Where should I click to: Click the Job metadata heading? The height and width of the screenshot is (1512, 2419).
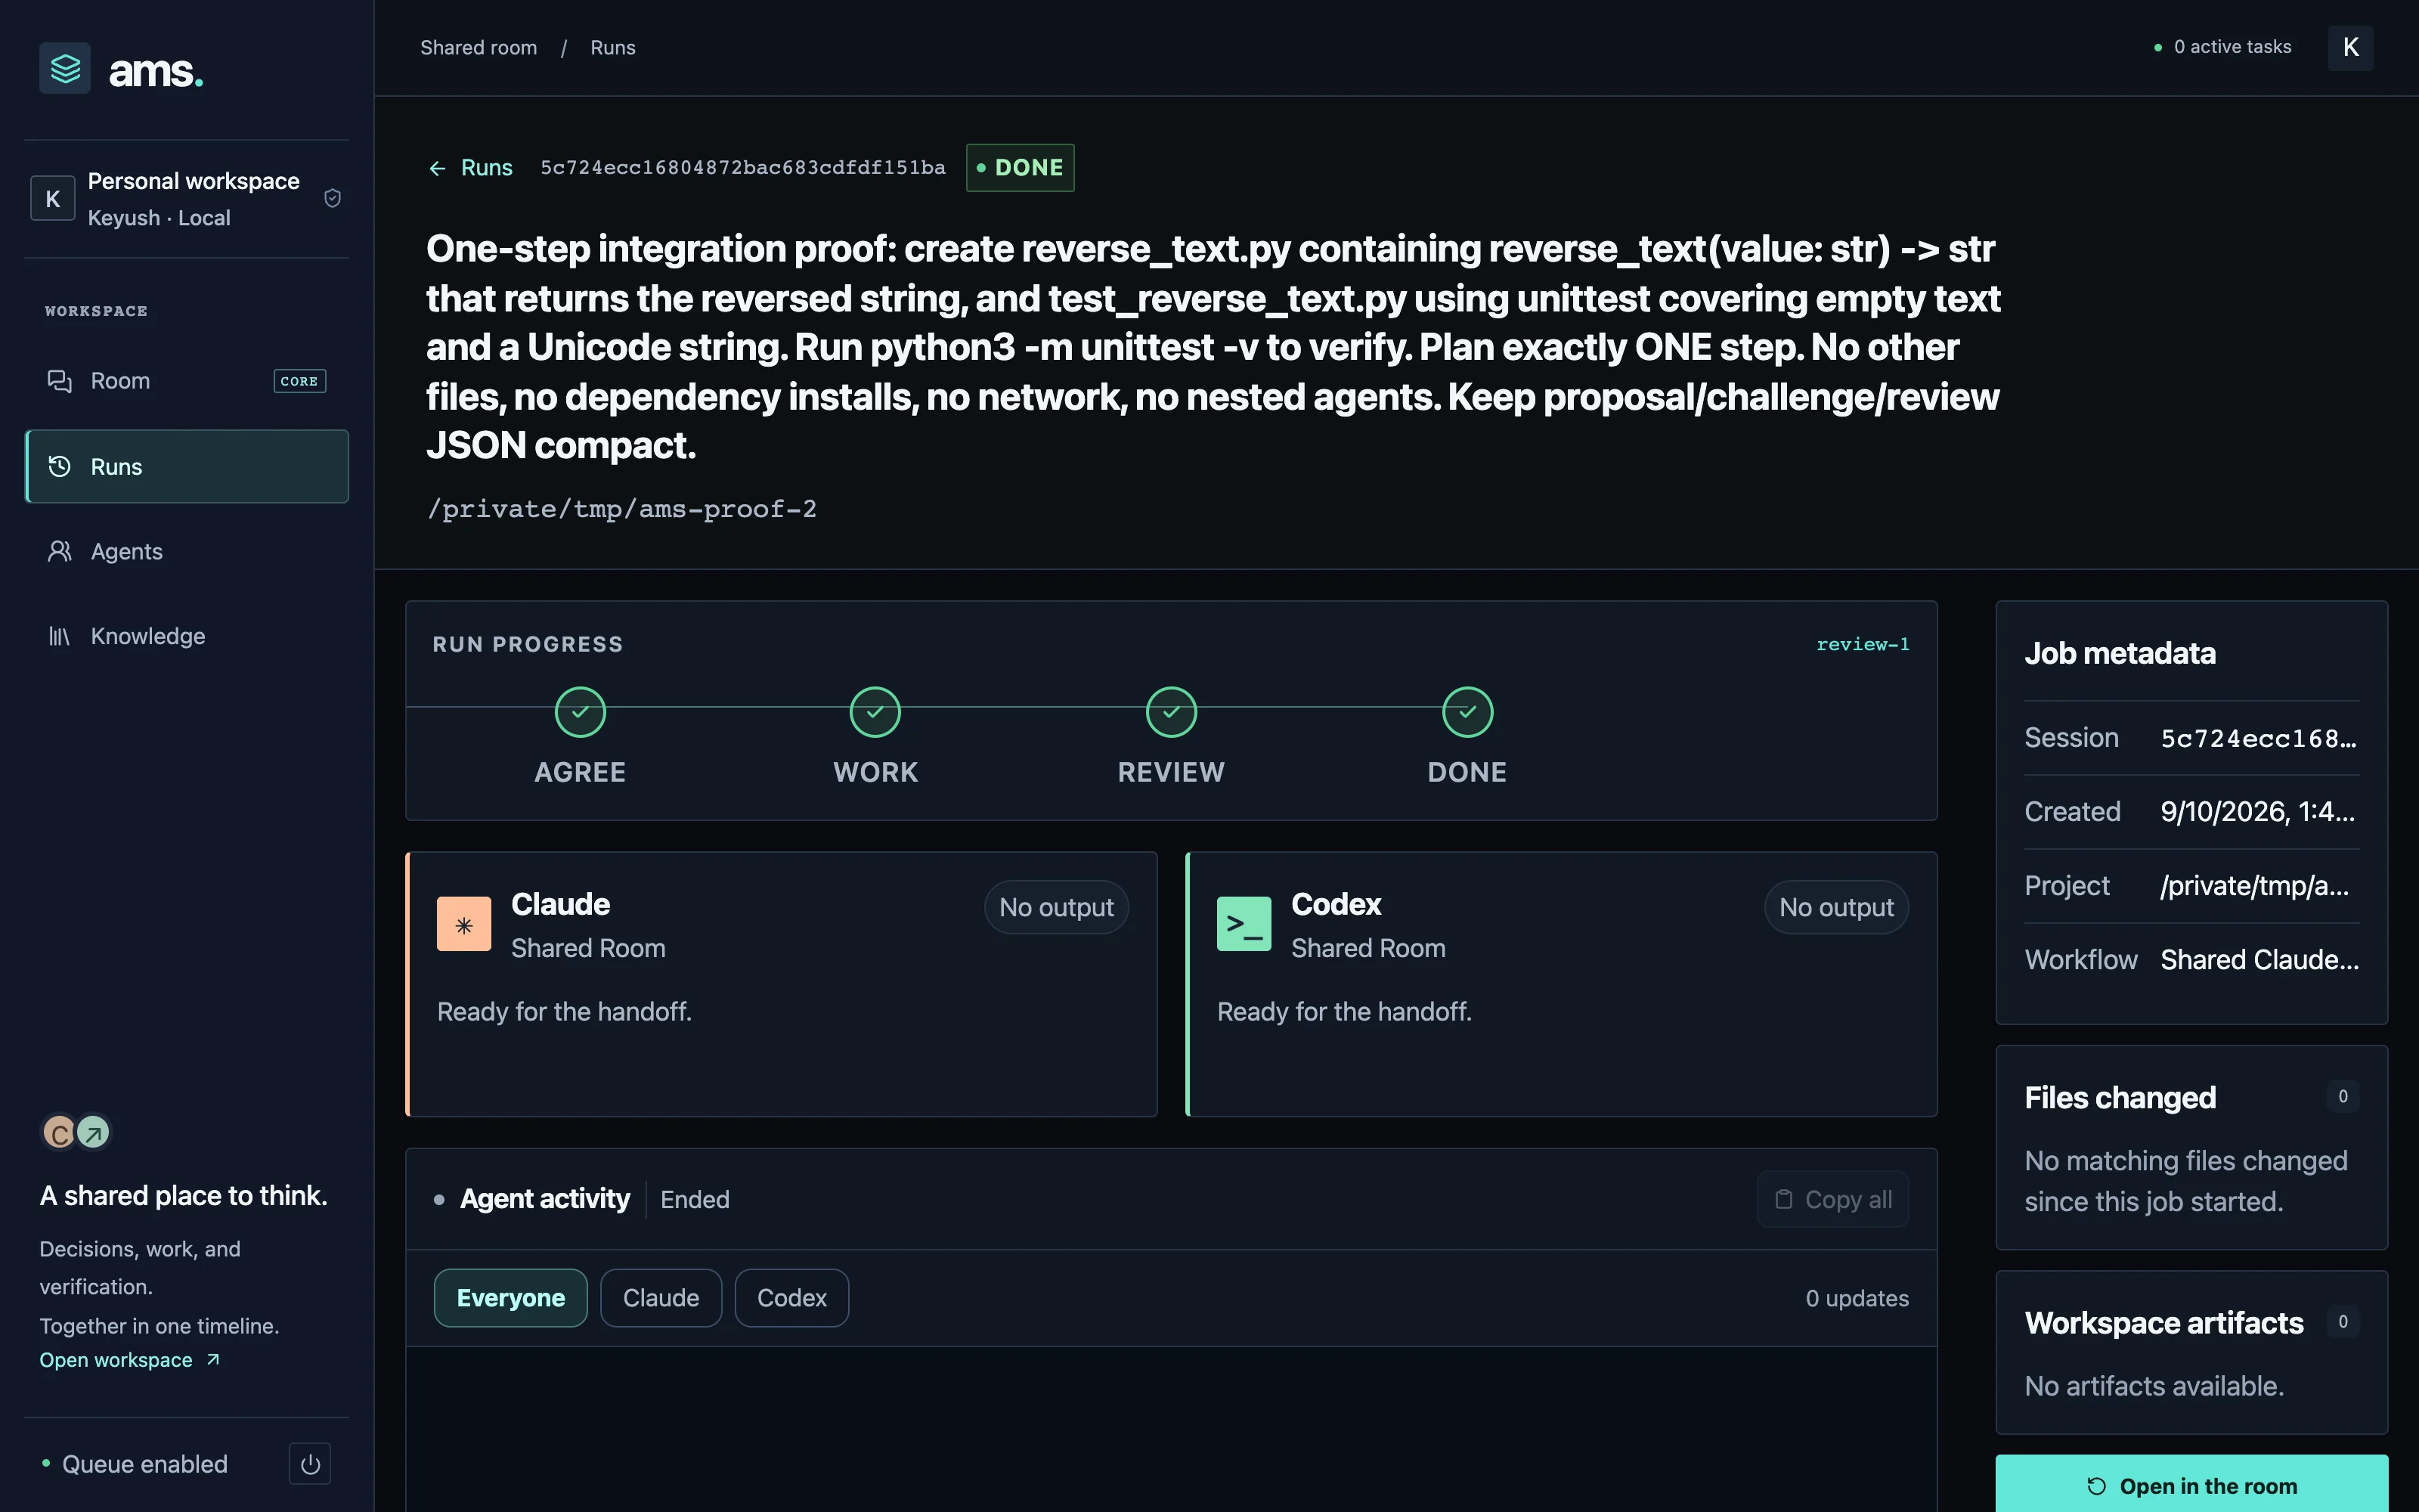(2120, 653)
